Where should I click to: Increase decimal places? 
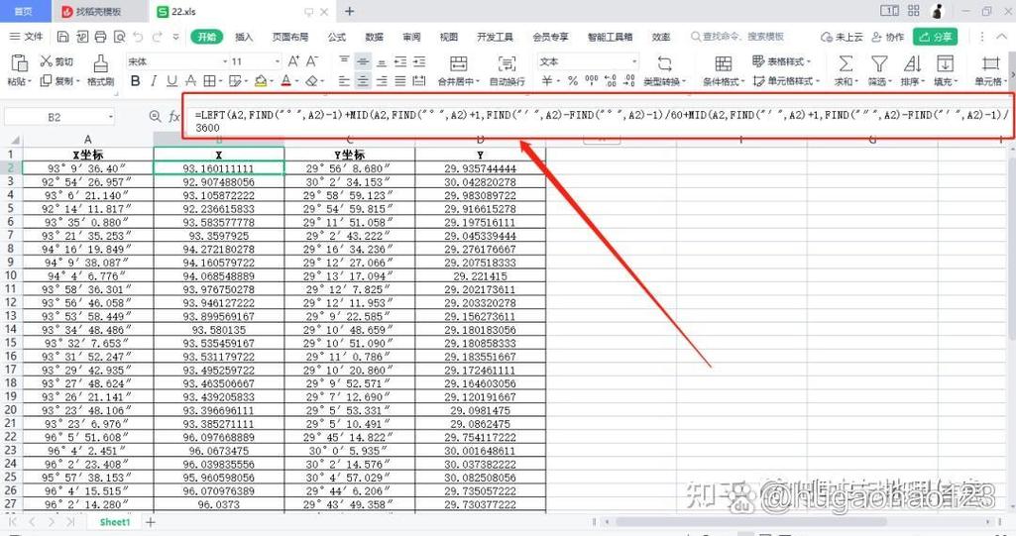coord(611,81)
